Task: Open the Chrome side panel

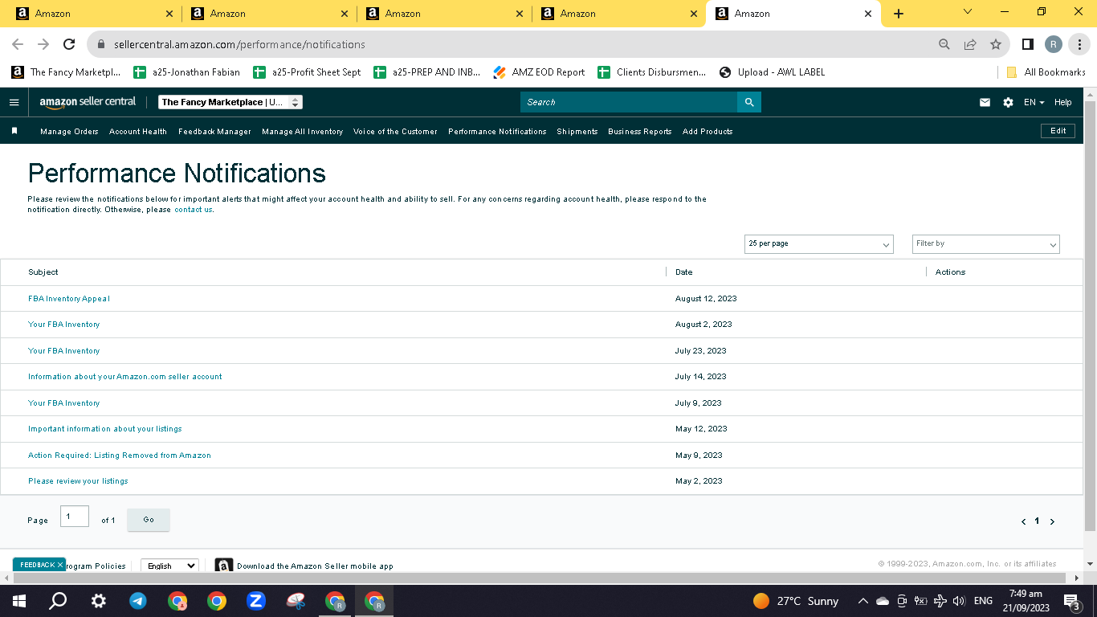Action: [x=1027, y=44]
